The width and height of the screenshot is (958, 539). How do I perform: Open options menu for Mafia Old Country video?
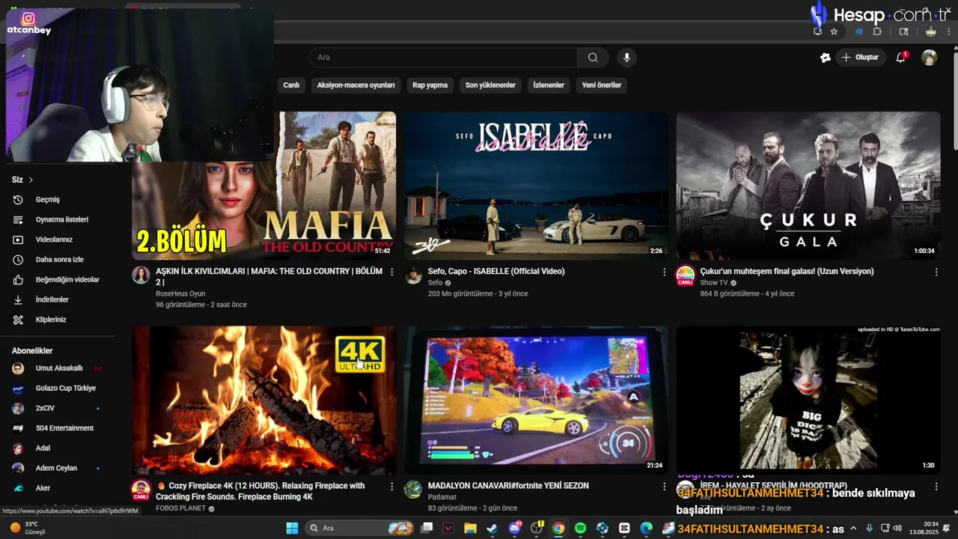point(391,272)
